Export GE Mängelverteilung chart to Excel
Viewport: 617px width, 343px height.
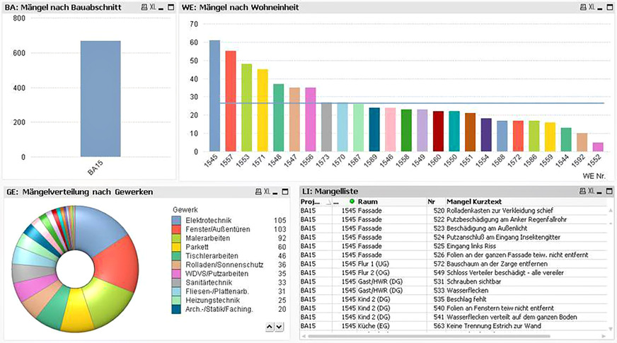(266, 192)
